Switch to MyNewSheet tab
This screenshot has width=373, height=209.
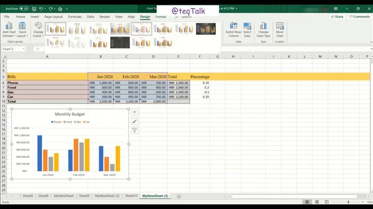pos(64,196)
